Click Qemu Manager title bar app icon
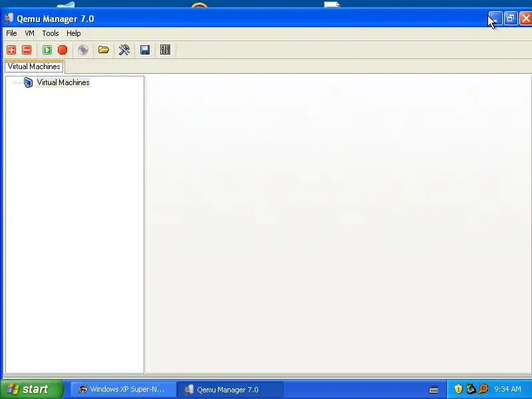532x399 pixels. pyautogui.click(x=9, y=19)
